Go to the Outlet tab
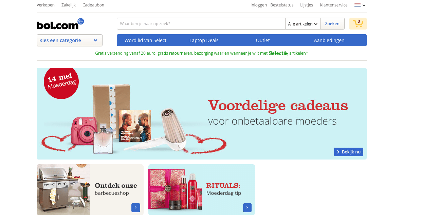This screenshot has height=223, width=439. point(263,40)
